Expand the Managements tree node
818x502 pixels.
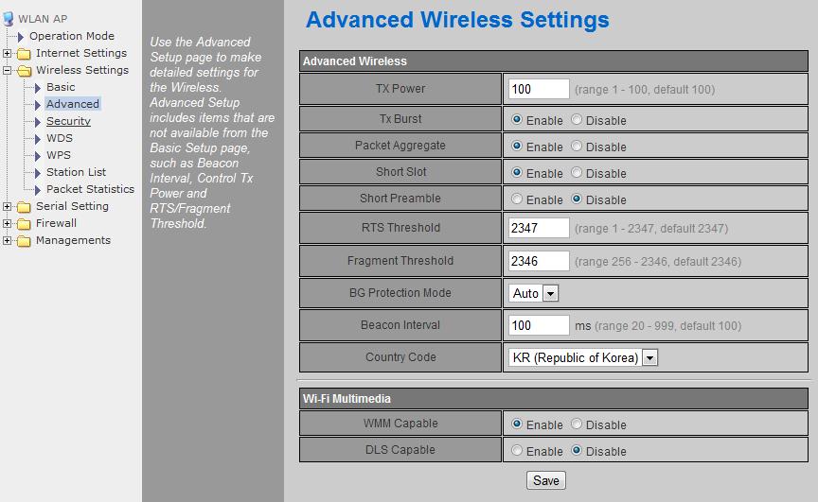[7, 240]
